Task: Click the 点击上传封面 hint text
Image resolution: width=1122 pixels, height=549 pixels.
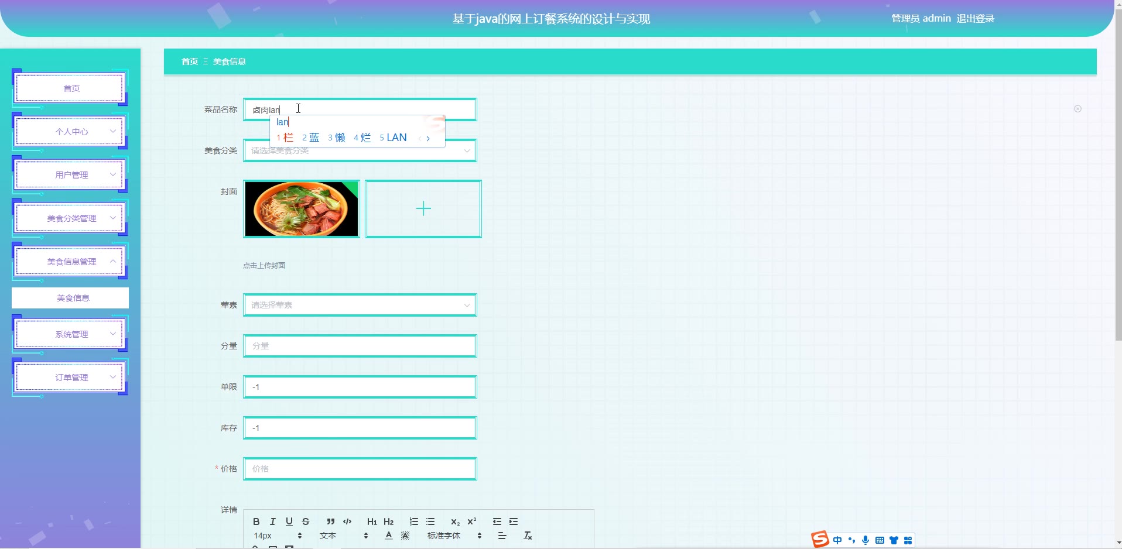Action: coord(264,265)
